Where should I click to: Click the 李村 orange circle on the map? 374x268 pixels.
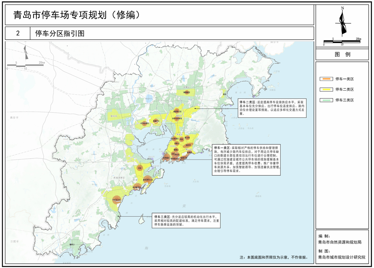pyautogui.click(x=181, y=139)
